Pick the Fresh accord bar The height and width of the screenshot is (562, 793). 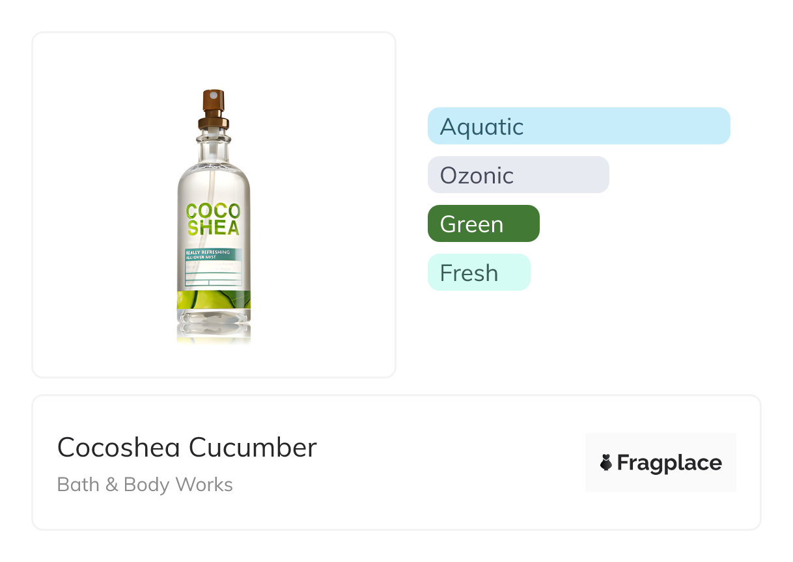tap(479, 273)
